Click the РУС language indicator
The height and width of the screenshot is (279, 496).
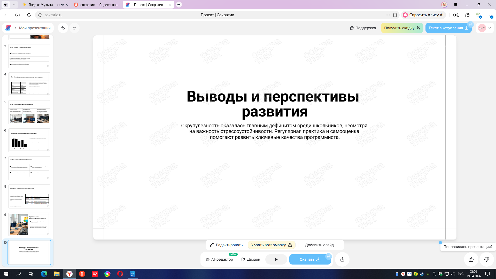461,274
